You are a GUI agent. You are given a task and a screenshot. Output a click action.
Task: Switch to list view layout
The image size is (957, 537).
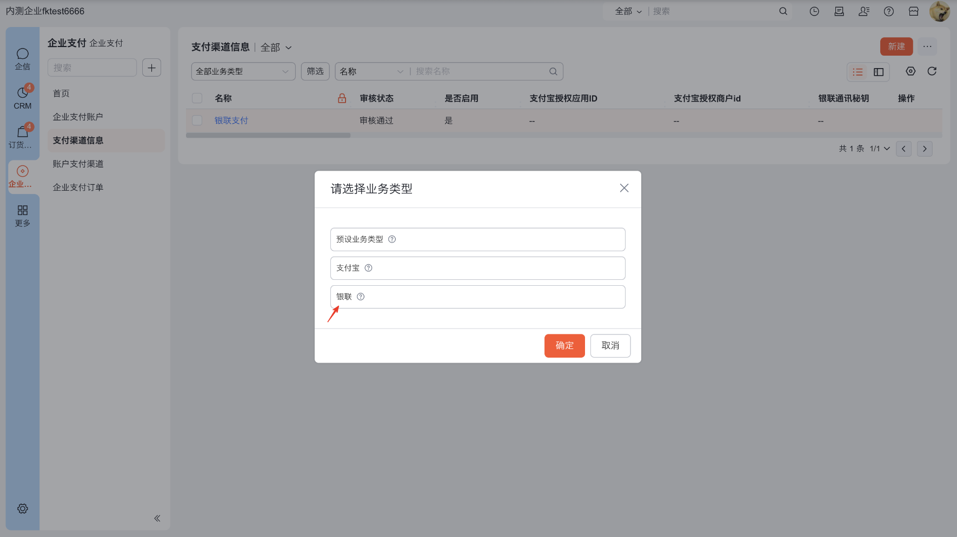(x=858, y=72)
